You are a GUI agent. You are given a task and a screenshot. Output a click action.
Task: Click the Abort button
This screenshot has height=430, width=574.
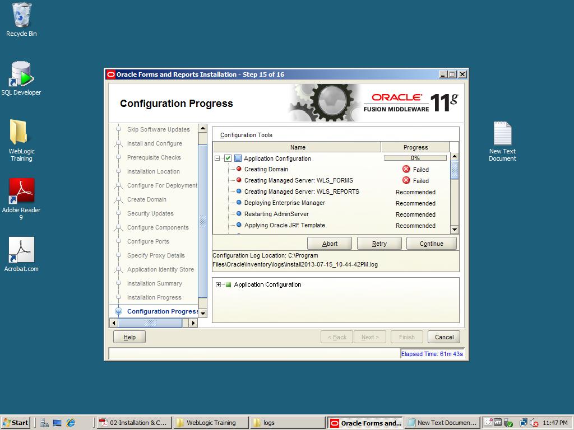330,244
